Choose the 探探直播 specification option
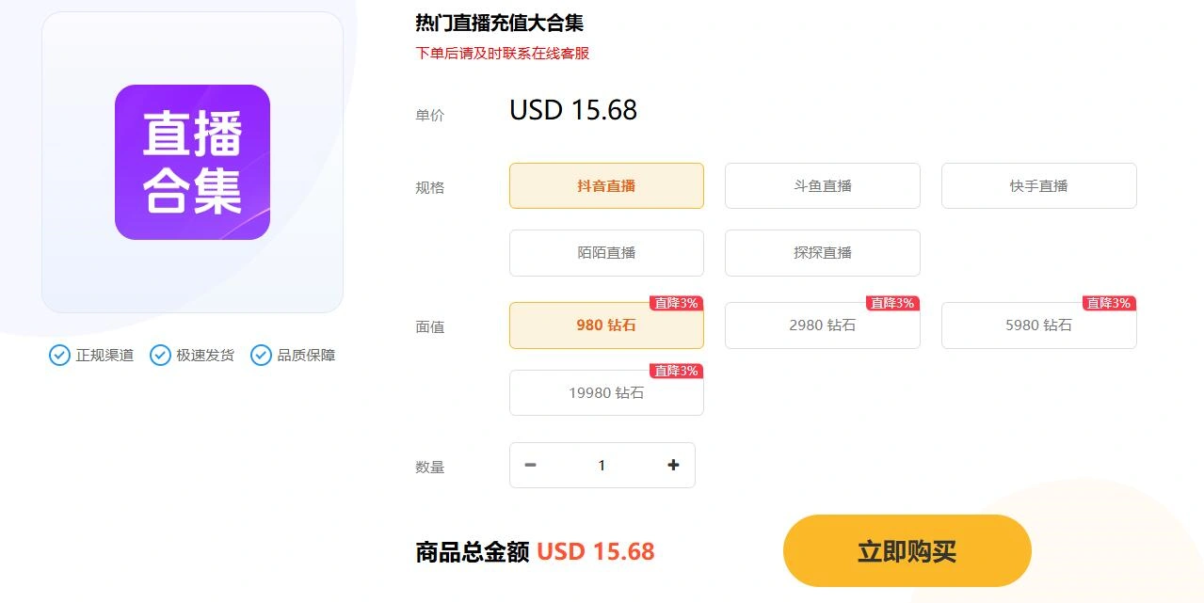 pyautogui.click(x=823, y=253)
